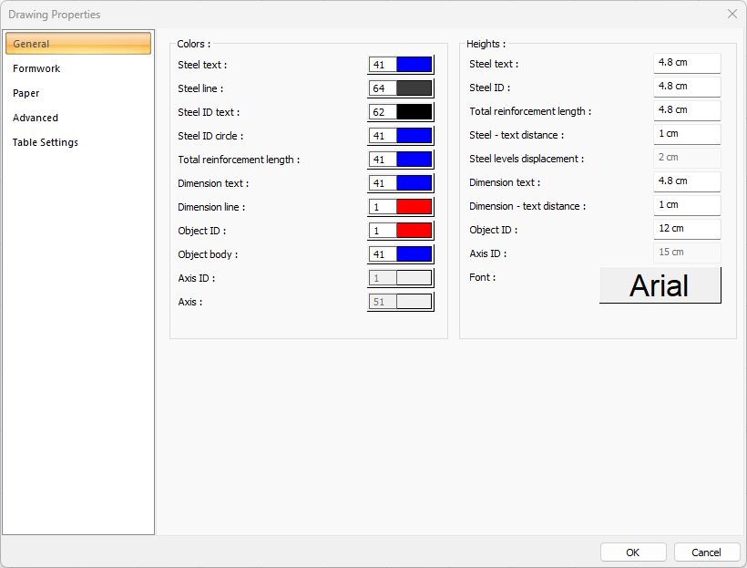
Task: Change the Steel ID text black color
Action: (414, 112)
